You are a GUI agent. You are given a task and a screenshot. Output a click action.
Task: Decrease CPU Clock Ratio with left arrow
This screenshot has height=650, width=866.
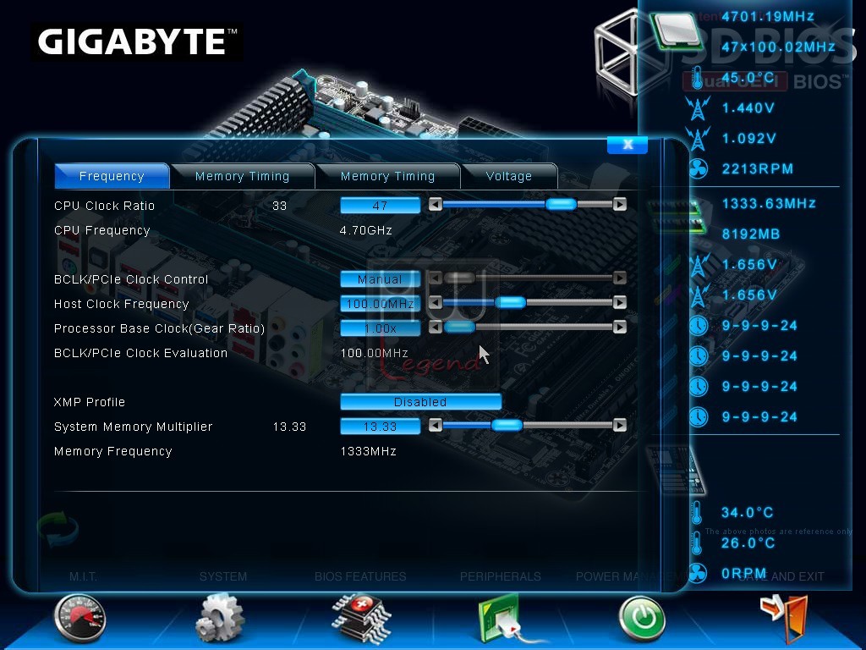(x=436, y=205)
